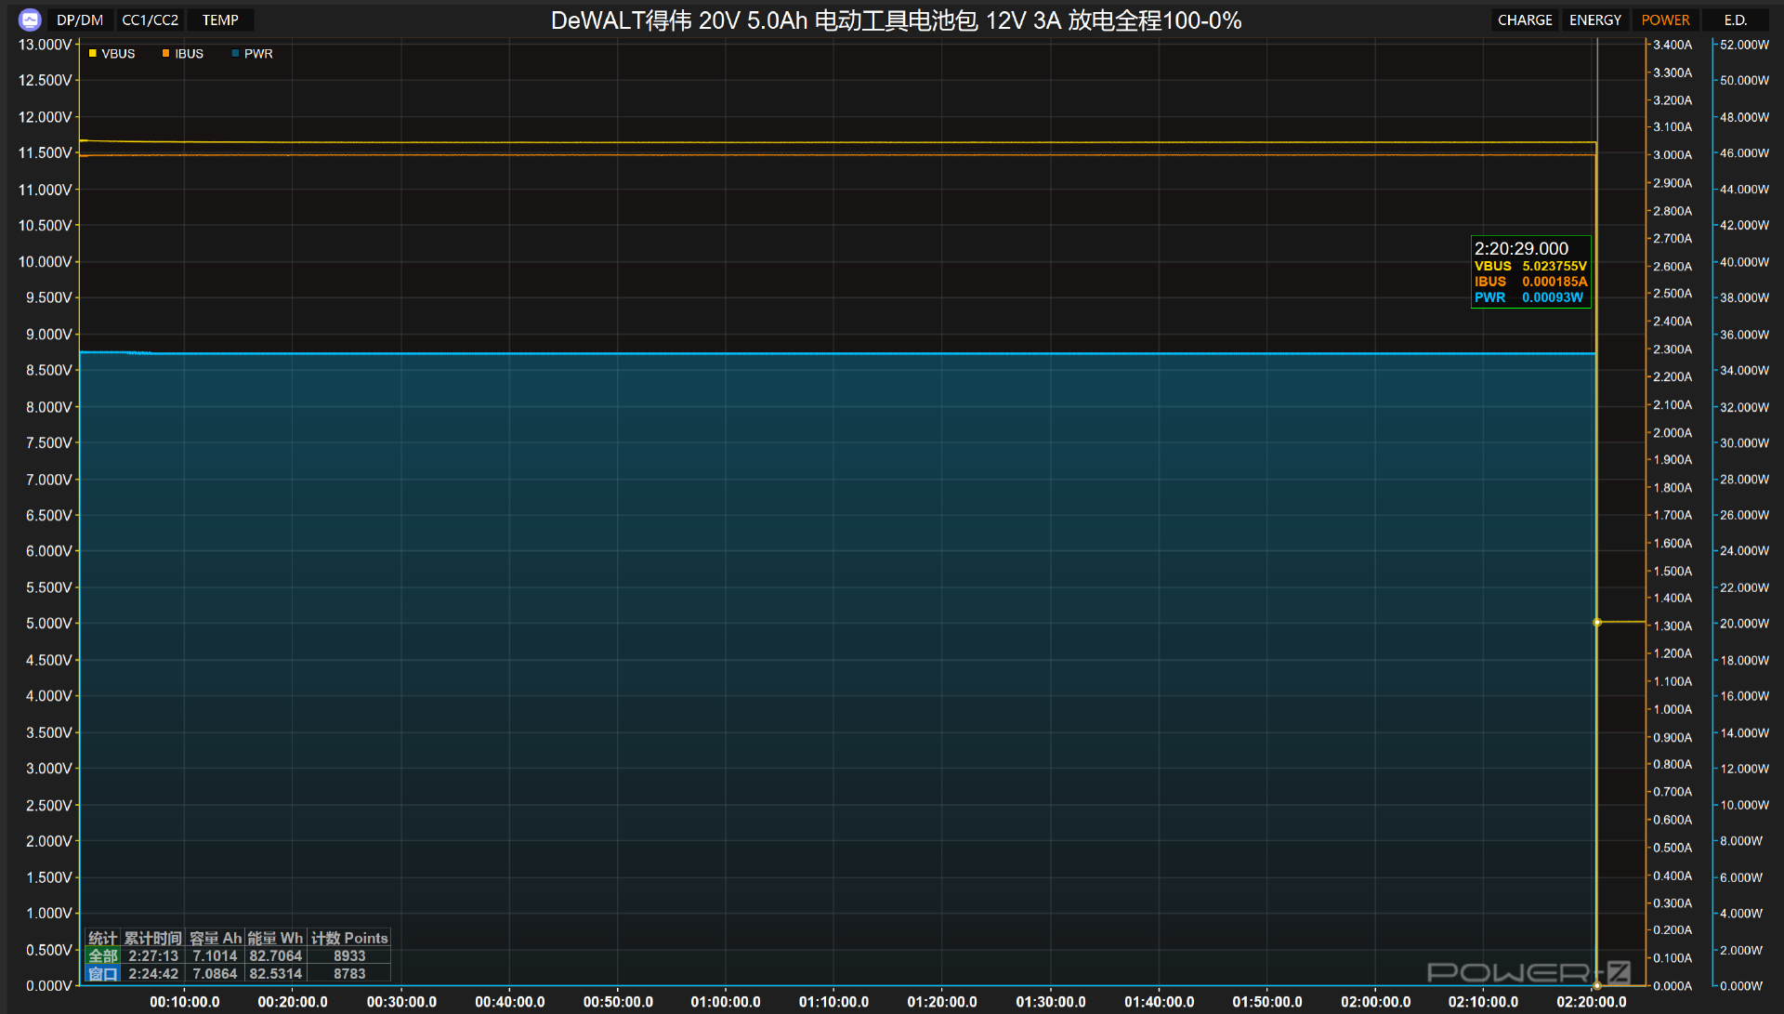The height and width of the screenshot is (1014, 1784).
Task: Click the total time value 2:27:13
Action: click(x=153, y=955)
